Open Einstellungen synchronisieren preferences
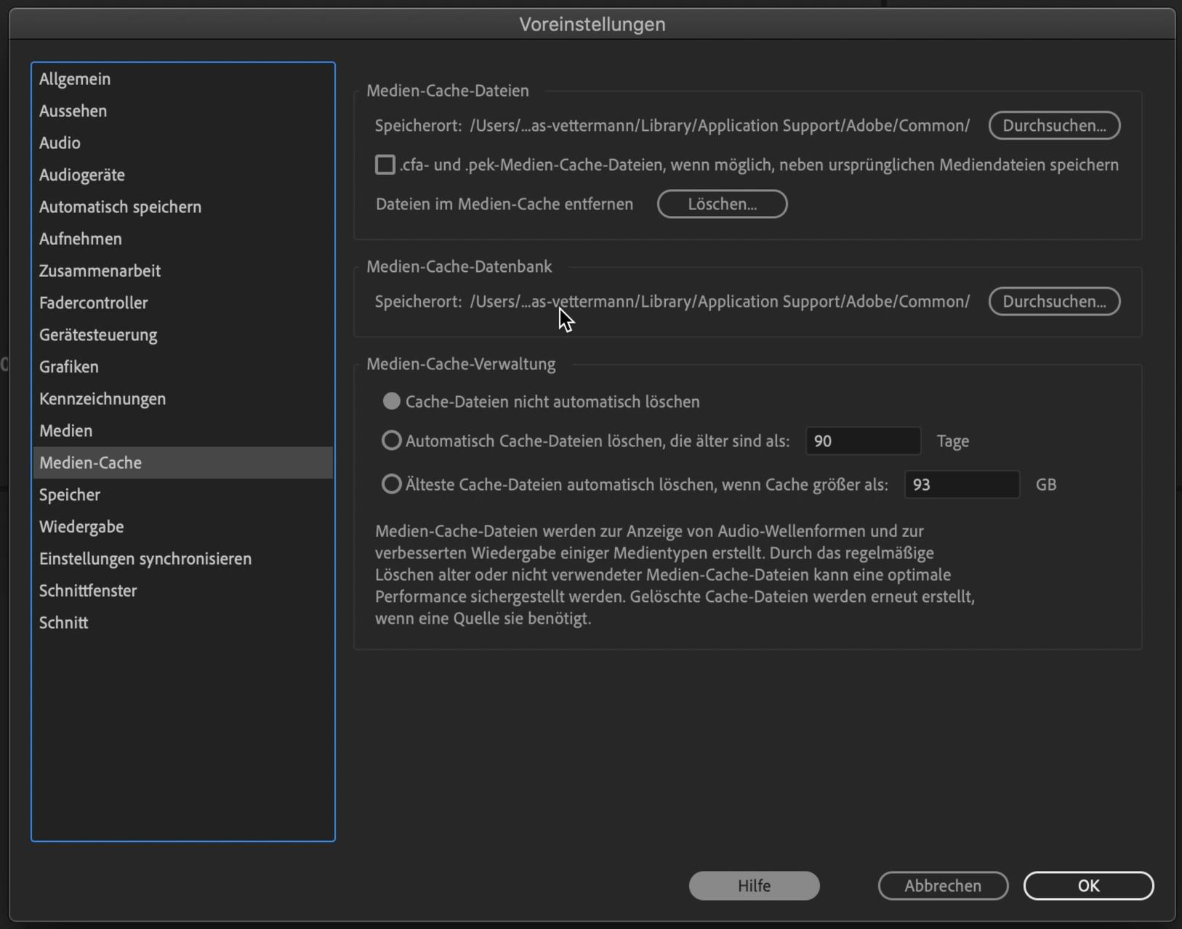This screenshot has width=1182, height=929. click(145, 558)
